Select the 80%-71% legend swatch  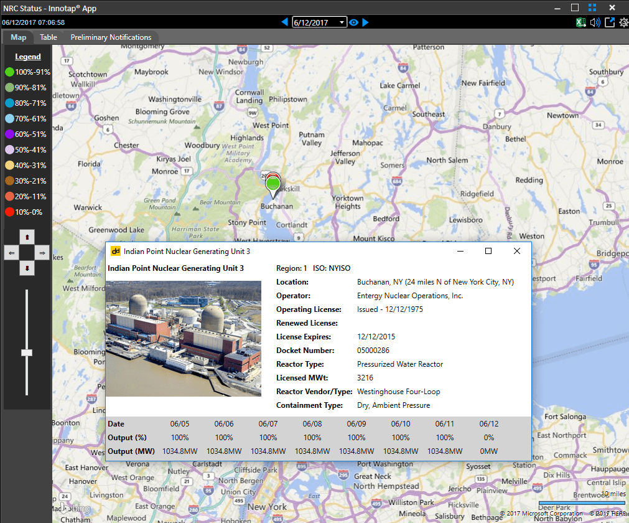9,103
